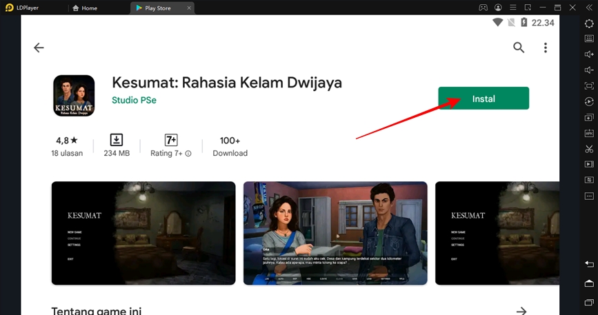Open shared folder transfer icon in sidebar
Viewport: 598px width, 315px height.
[x=589, y=180]
